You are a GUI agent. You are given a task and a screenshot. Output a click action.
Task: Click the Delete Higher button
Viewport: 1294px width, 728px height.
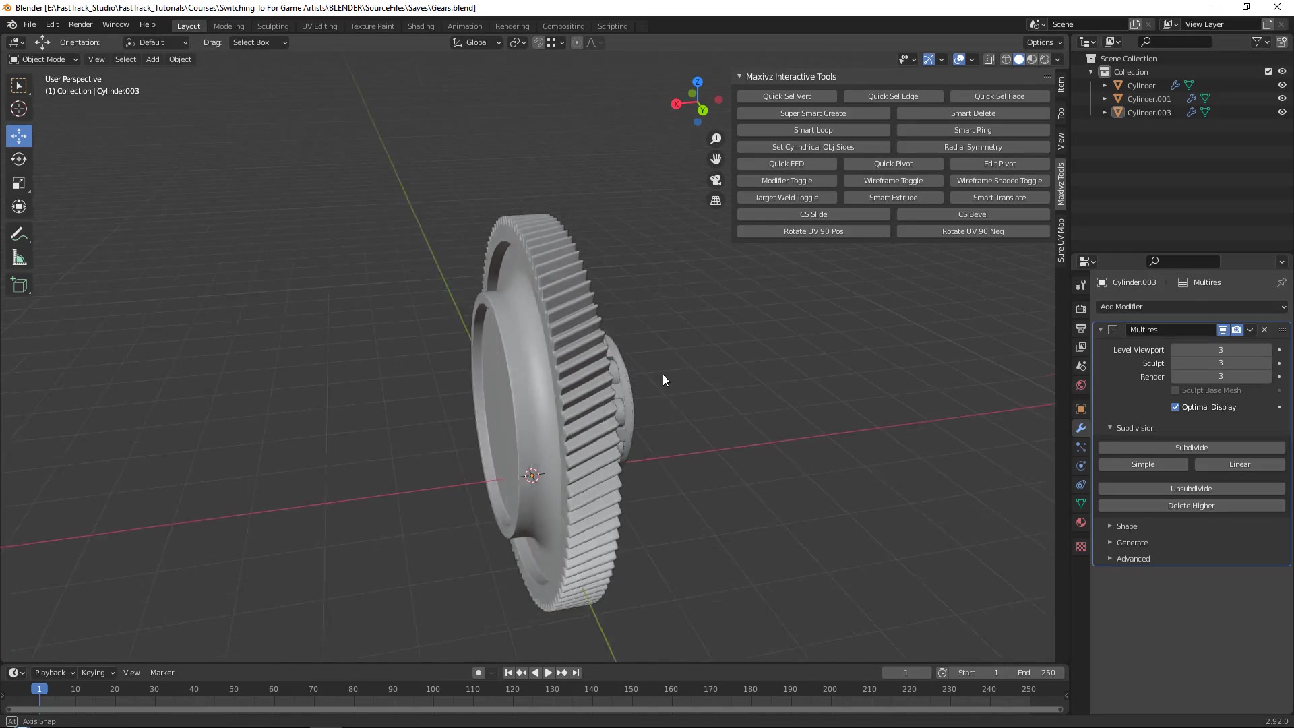click(1192, 506)
